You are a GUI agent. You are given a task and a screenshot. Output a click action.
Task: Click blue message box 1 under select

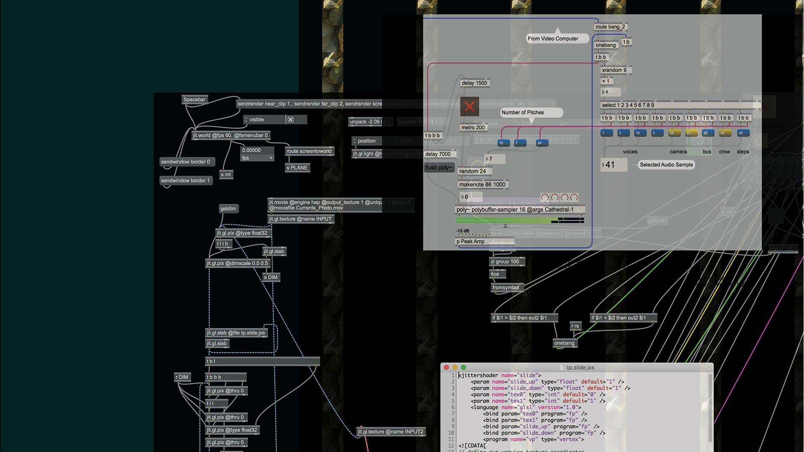[x=607, y=133]
